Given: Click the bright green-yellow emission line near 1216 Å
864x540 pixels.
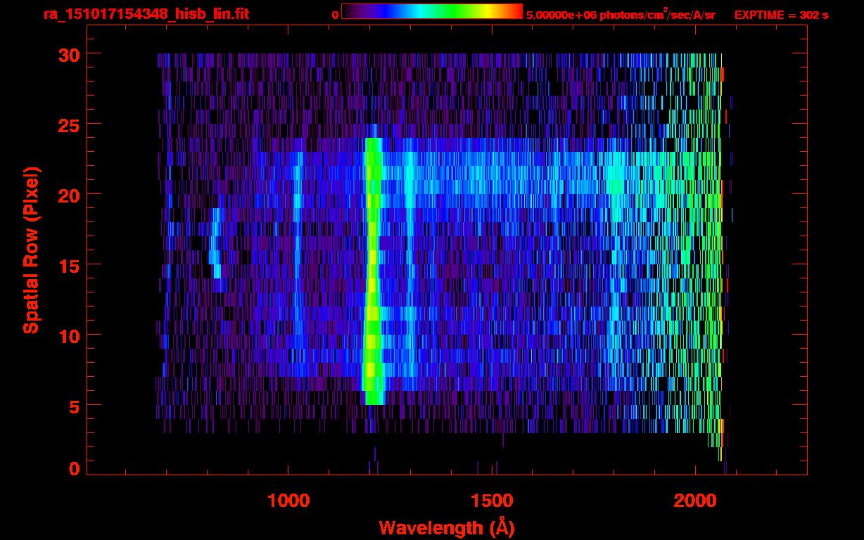Looking at the screenshot, I should click(x=372, y=271).
